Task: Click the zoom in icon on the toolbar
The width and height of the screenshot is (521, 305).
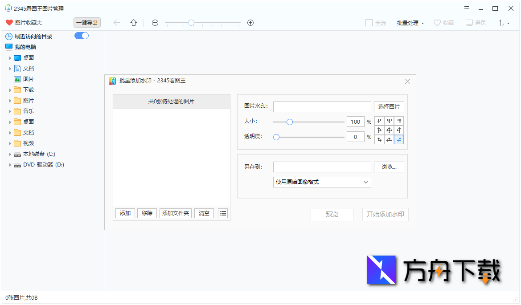Action: (x=250, y=22)
